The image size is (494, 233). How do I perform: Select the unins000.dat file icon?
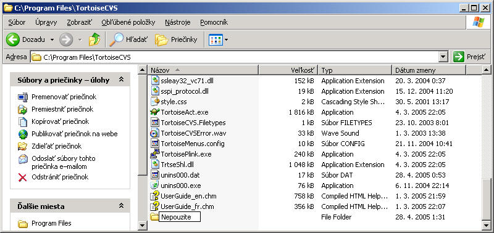coord(155,175)
